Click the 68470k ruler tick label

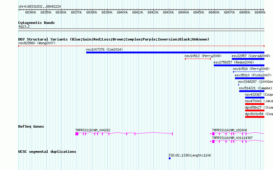[x=229, y=13]
